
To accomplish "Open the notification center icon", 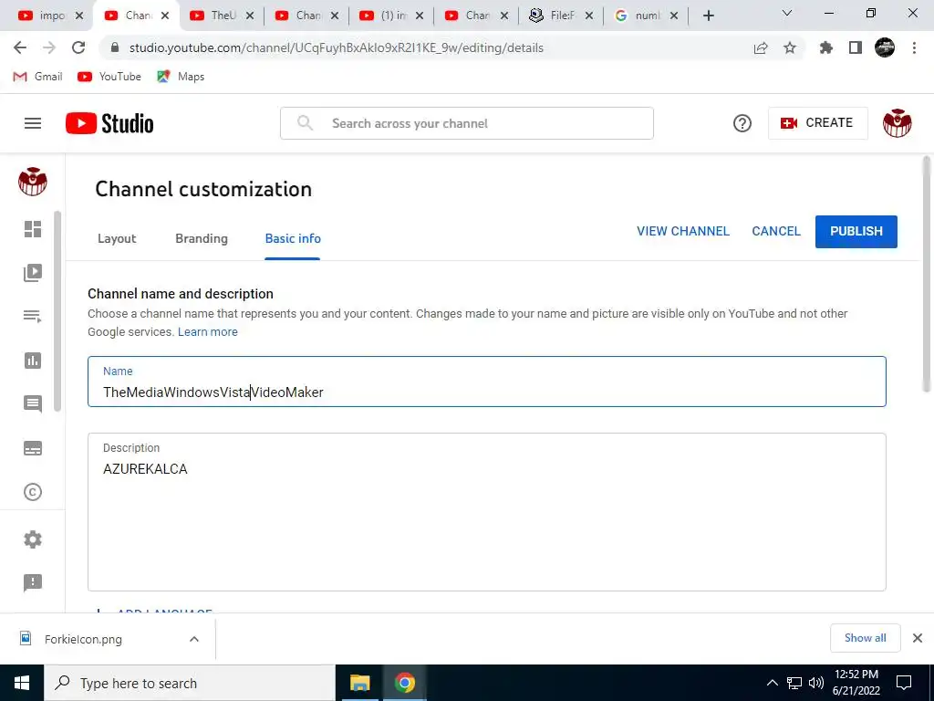I will point(904,683).
